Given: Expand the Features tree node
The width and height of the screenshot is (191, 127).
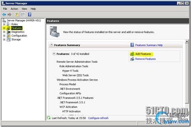Looking at the screenshot, I should [x=4, y=28].
